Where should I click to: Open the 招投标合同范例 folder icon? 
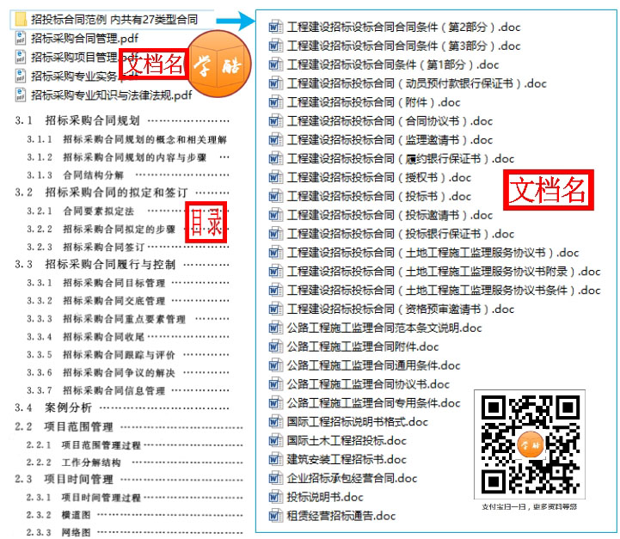point(21,18)
